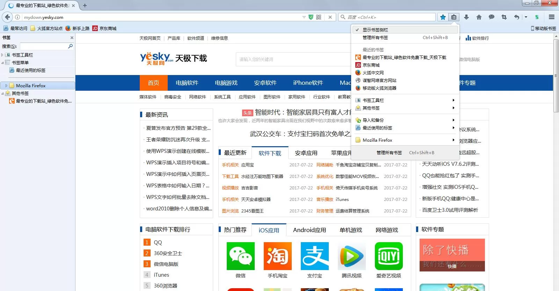The image size is (559, 291).
Task: Expand the Mozilla Firefox sidebar folder
Action: (x=6, y=85)
